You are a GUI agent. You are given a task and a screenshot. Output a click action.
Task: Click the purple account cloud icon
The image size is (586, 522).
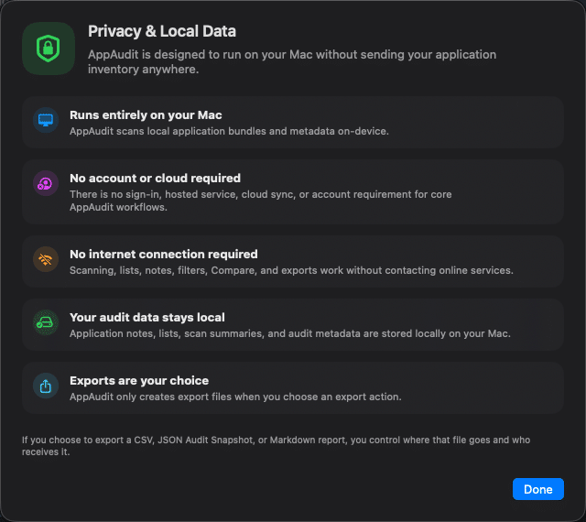pos(46,183)
